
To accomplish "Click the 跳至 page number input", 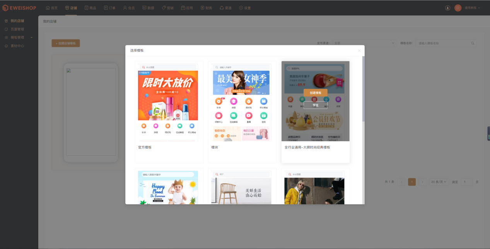I will point(466,182).
